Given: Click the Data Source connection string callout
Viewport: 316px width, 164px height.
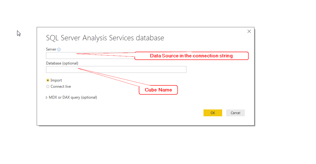Looking at the screenshot, I should (x=191, y=56).
